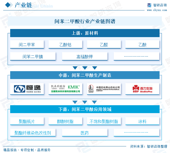Select the 中游：间苯二甲酸生产制造 header
This screenshot has height=153, width=170.
pyautogui.click(x=85, y=75)
